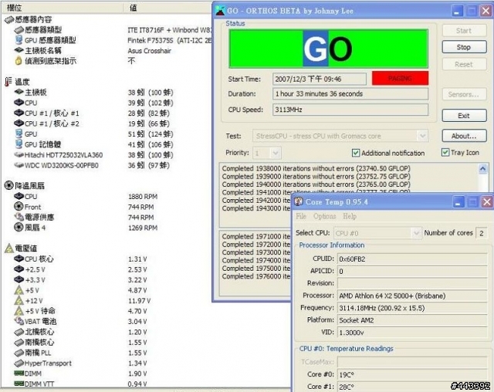Click the red PAGING indicator
This screenshot has height=392, width=494.
[x=400, y=78]
